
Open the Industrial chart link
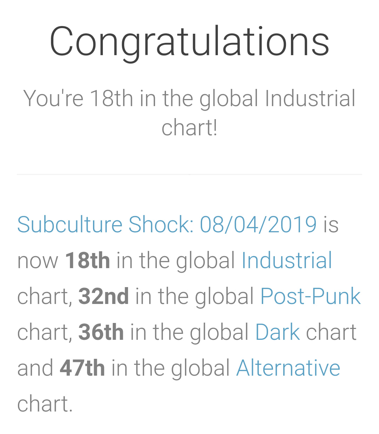tap(287, 260)
